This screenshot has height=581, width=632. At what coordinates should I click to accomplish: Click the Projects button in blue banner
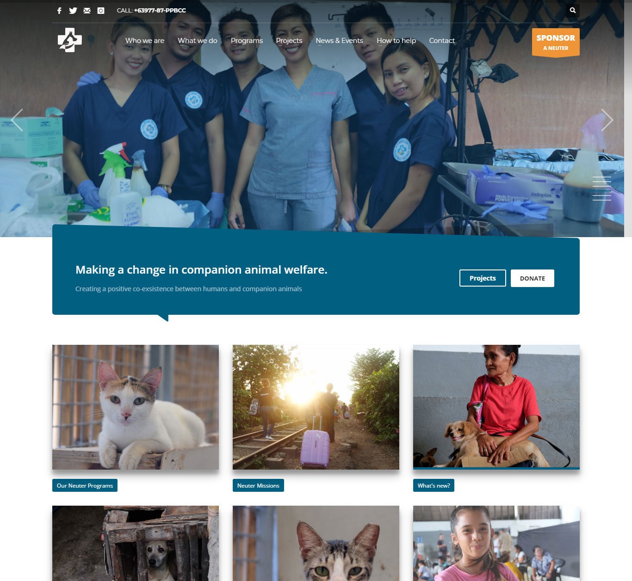(483, 278)
